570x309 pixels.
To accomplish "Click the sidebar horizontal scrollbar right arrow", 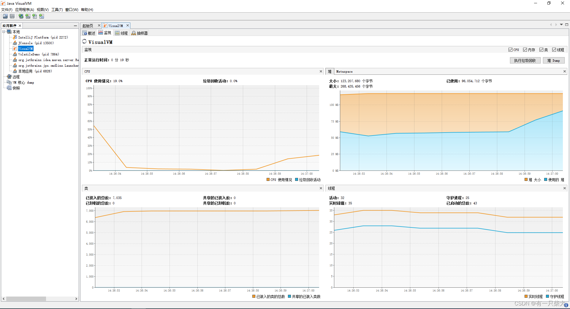I will coord(76,299).
